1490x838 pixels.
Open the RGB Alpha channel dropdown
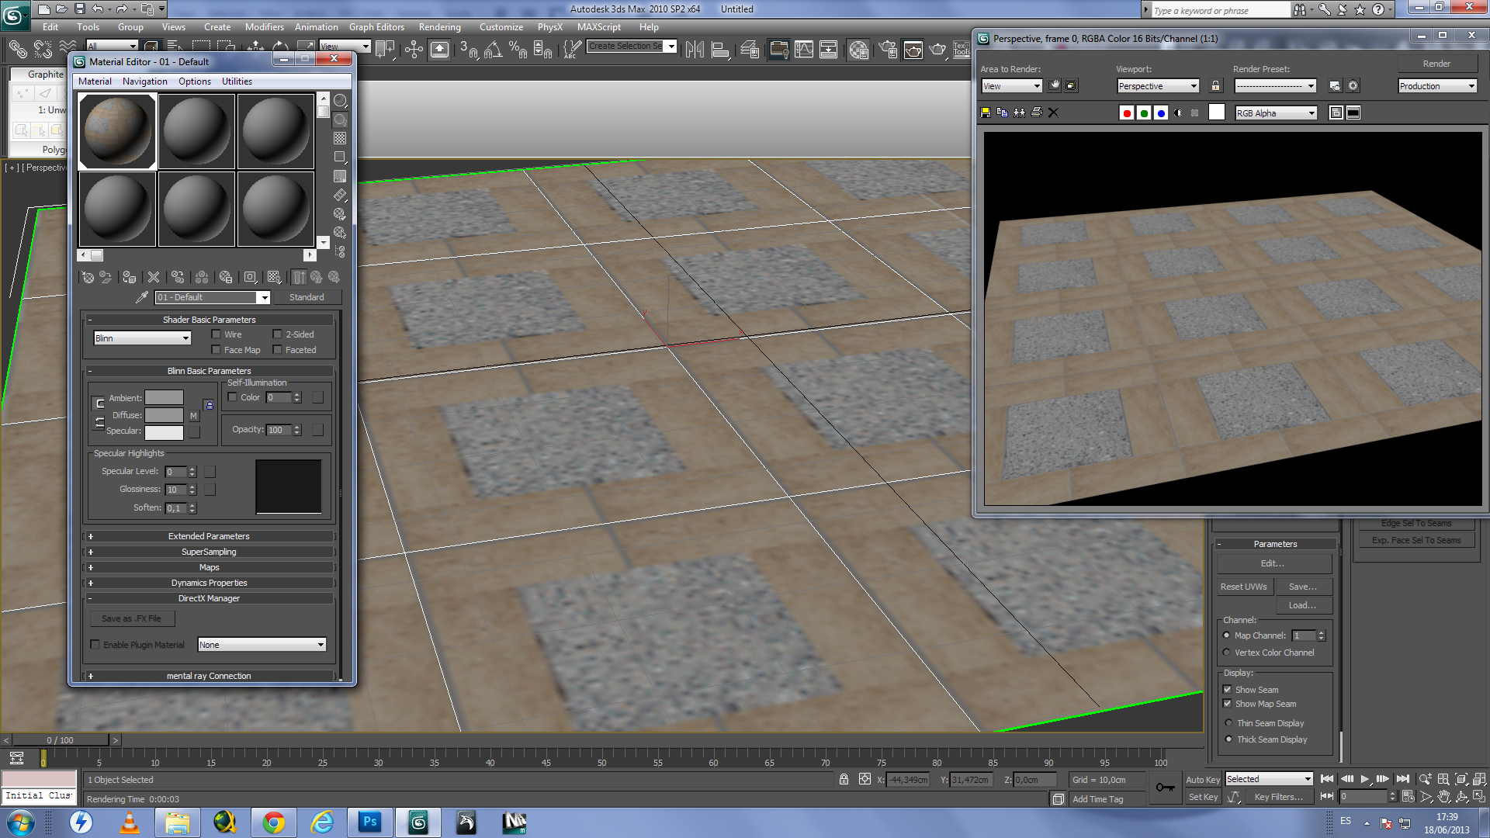coord(1276,113)
